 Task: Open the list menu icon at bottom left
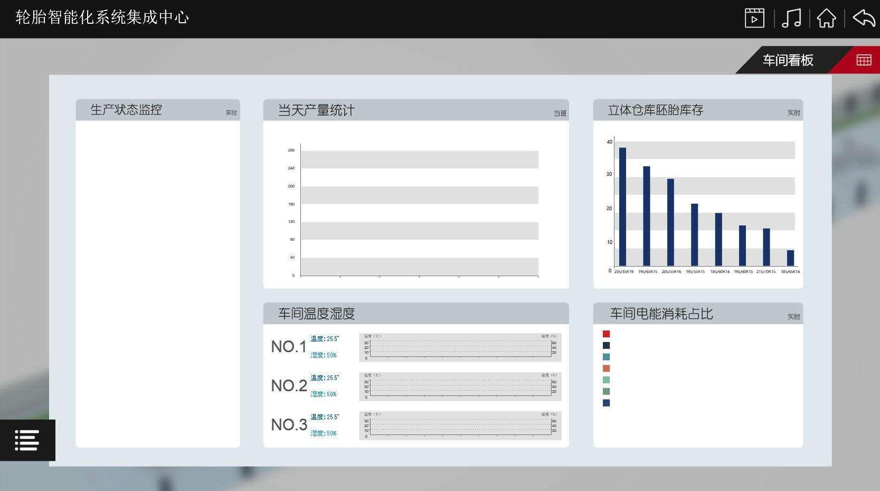click(x=27, y=440)
